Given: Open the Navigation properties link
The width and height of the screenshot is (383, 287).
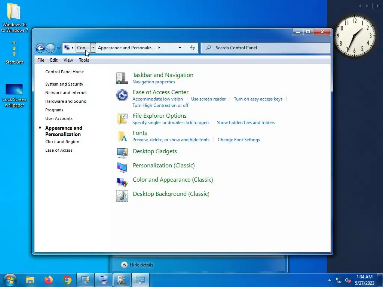Looking at the screenshot, I should pos(154,82).
